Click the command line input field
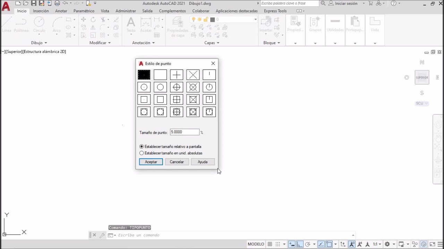 click(x=234, y=235)
